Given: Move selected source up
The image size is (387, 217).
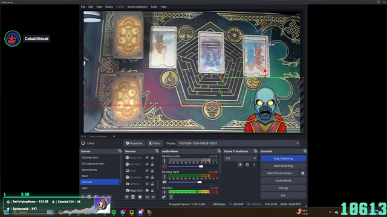Looking at the screenshot, I should (147, 197).
